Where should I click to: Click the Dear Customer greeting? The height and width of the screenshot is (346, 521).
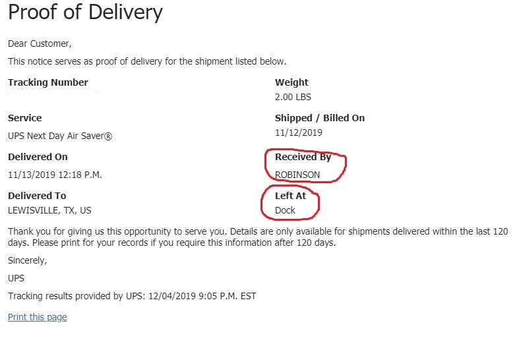pos(40,43)
